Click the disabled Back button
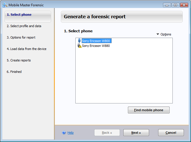 click(x=107, y=133)
